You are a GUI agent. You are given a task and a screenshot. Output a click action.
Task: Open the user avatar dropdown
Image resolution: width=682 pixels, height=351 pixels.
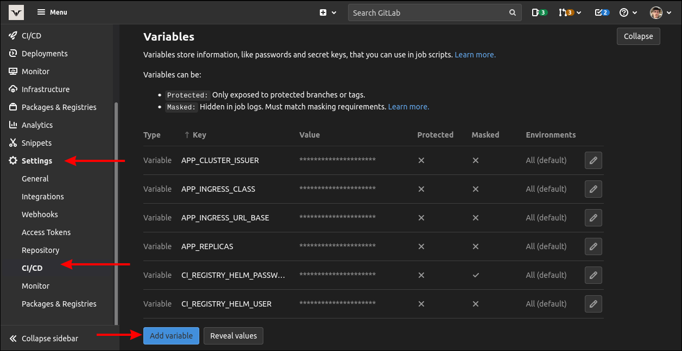[660, 12]
